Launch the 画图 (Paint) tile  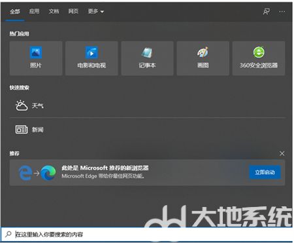point(203,58)
